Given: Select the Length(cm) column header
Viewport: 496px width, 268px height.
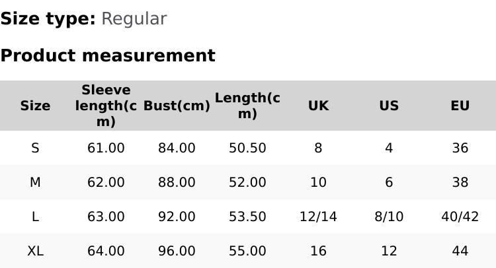Looking at the screenshot, I should click(x=247, y=106).
